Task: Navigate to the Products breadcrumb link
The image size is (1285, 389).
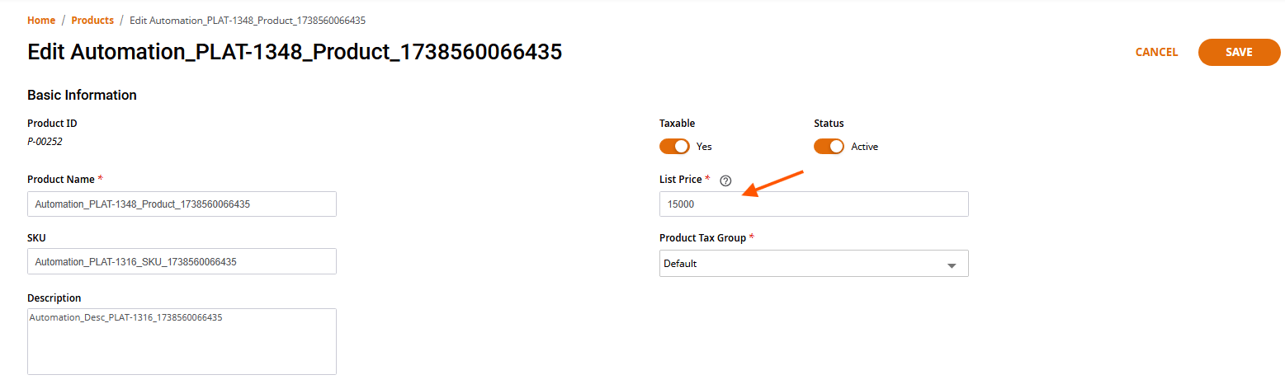Action: pyautogui.click(x=92, y=20)
